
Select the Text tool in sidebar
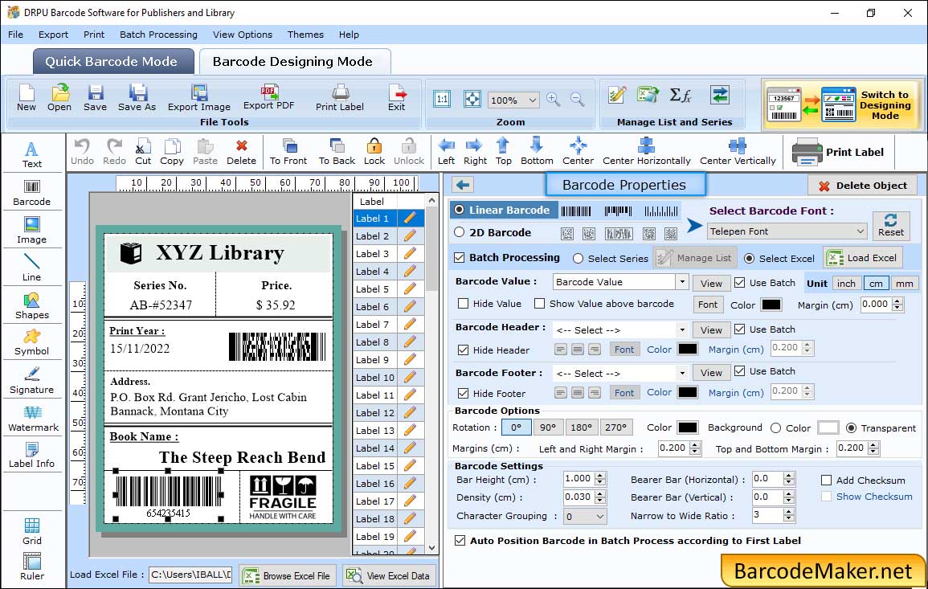coord(32,155)
